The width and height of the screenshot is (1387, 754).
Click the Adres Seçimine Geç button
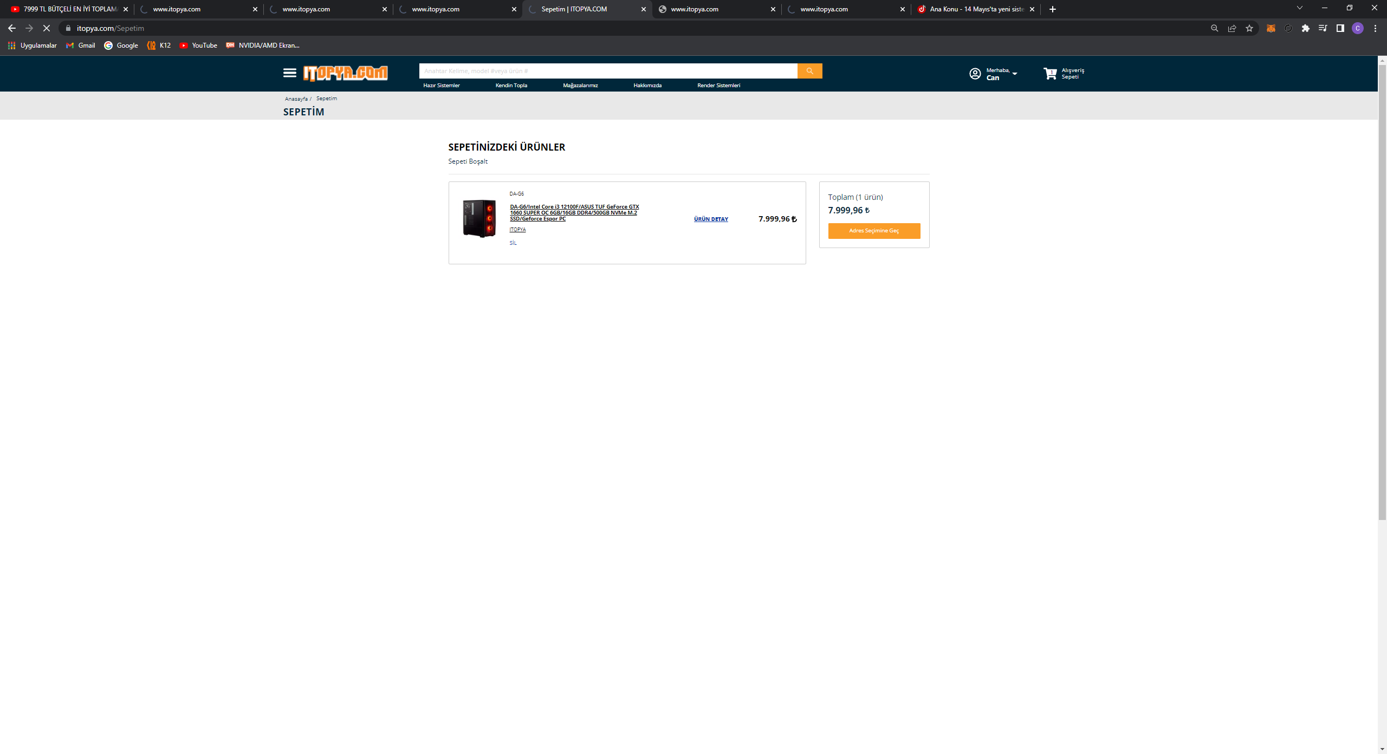(873, 231)
